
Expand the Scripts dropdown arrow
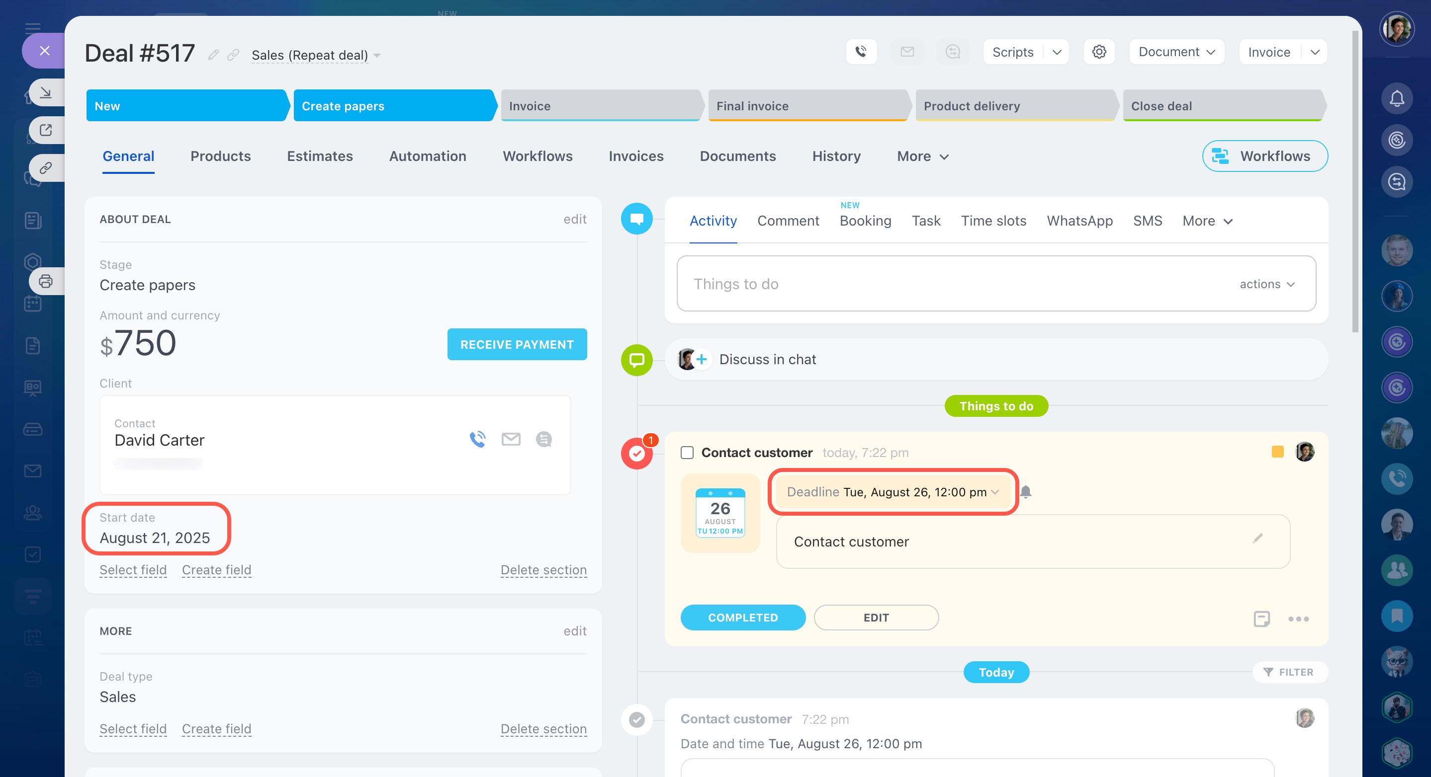coord(1057,52)
